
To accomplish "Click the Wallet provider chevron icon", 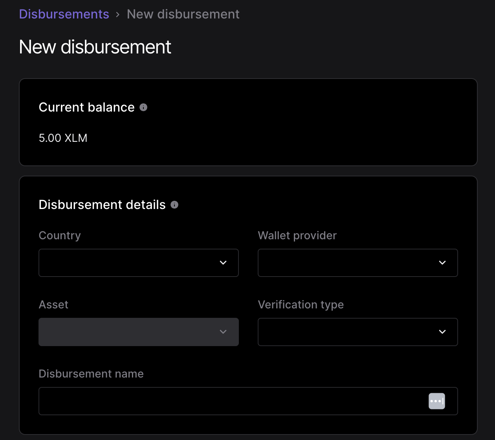I will pyautogui.click(x=442, y=263).
